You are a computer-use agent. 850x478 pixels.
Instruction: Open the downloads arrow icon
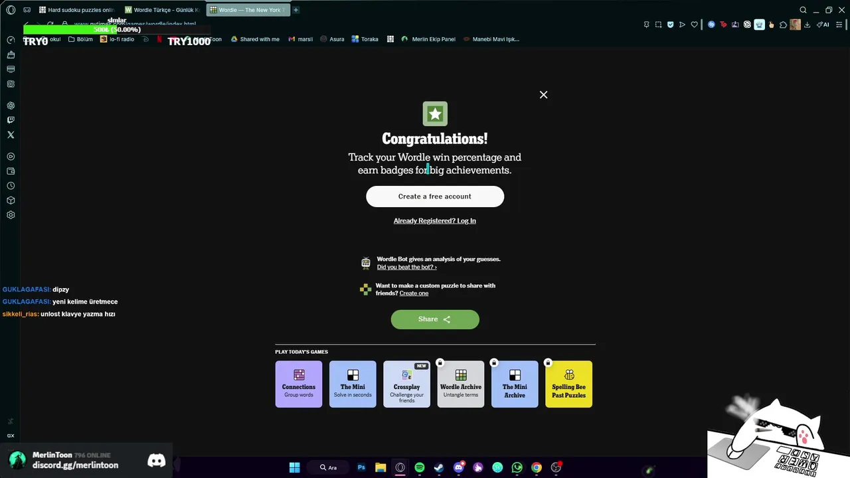[x=807, y=25]
